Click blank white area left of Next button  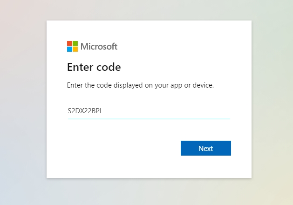(123, 148)
